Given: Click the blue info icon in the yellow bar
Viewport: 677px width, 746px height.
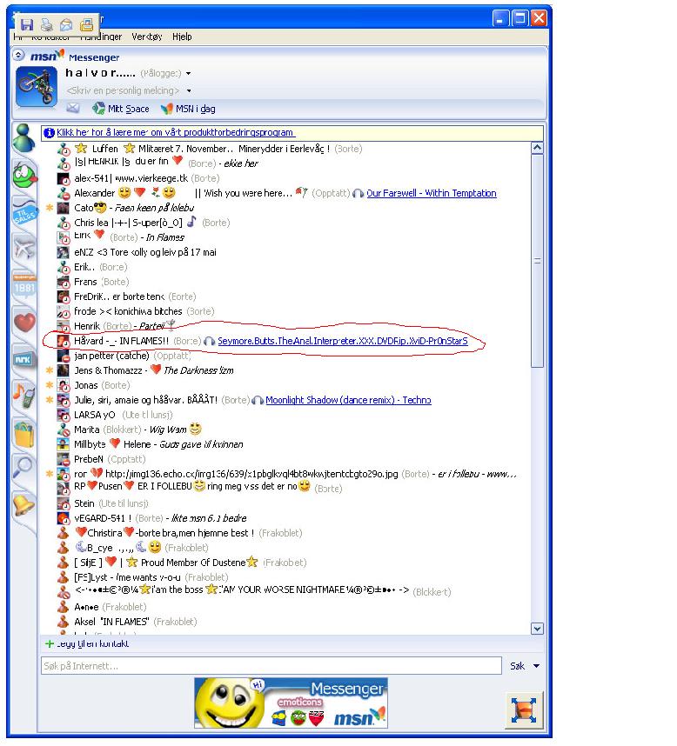Looking at the screenshot, I should pyautogui.click(x=49, y=133).
